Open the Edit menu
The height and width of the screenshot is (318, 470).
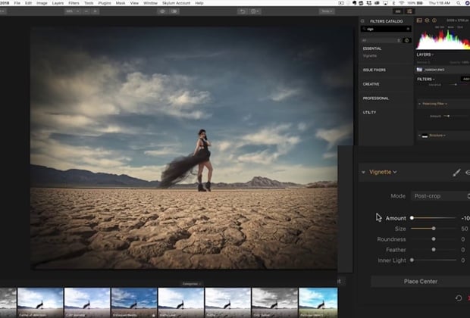(x=29, y=3)
